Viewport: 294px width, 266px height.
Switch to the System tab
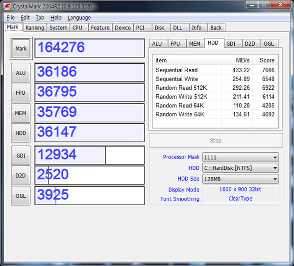coord(58,27)
